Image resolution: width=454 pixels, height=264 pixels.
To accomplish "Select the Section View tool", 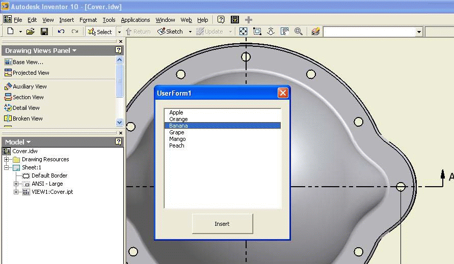I will pyautogui.click(x=24, y=97).
